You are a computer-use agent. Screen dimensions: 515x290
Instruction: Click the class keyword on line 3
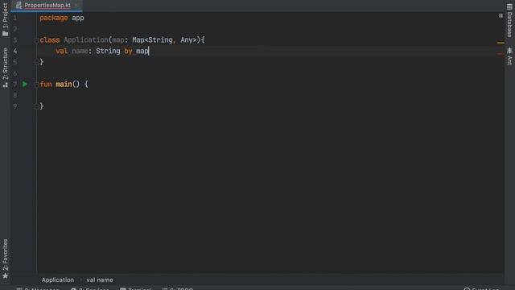click(x=50, y=39)
